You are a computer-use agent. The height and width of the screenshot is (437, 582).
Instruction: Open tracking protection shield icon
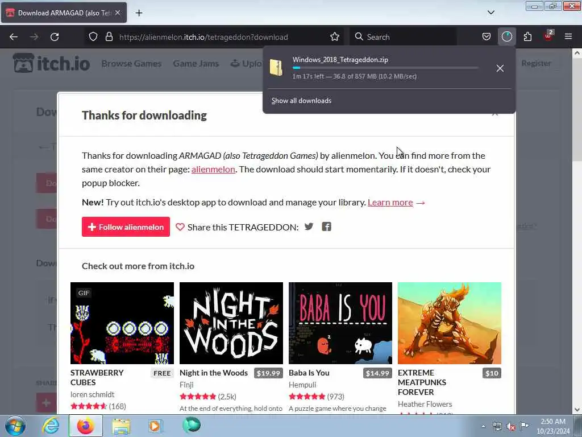(x=93, y=37)
